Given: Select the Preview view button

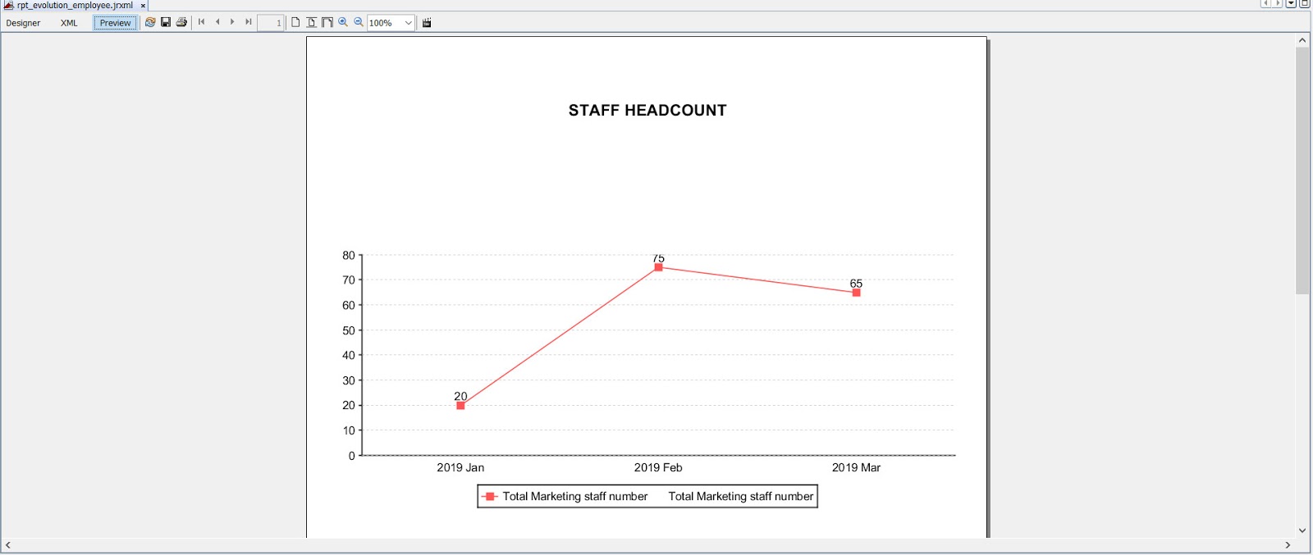Looking at the screenshot, I should click(115, 23).
